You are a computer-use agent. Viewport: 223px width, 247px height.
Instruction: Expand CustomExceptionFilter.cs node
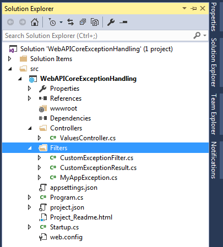point(39,158)
